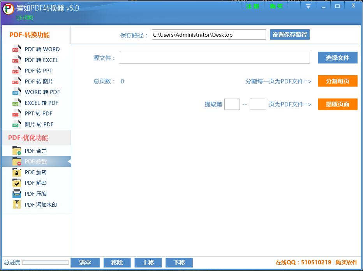Click 选择文件 to choose a file
Viewport: 363px width, 271px height.
click(338, 57)
